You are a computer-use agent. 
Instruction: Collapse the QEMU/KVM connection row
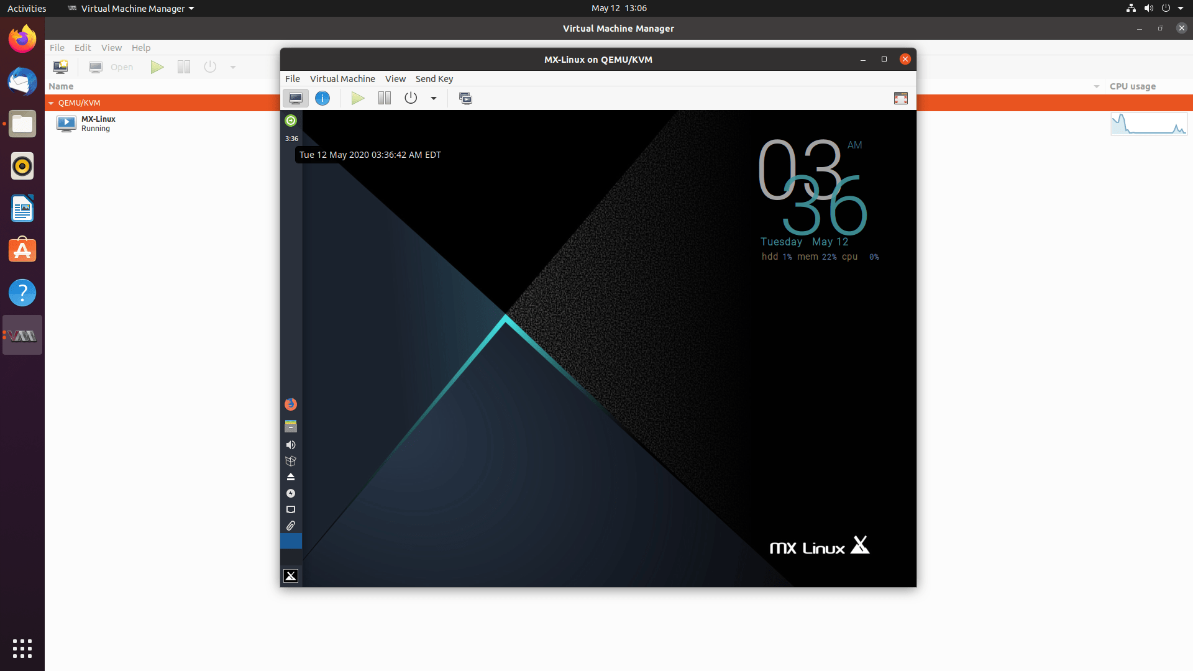tap(52, 103)
